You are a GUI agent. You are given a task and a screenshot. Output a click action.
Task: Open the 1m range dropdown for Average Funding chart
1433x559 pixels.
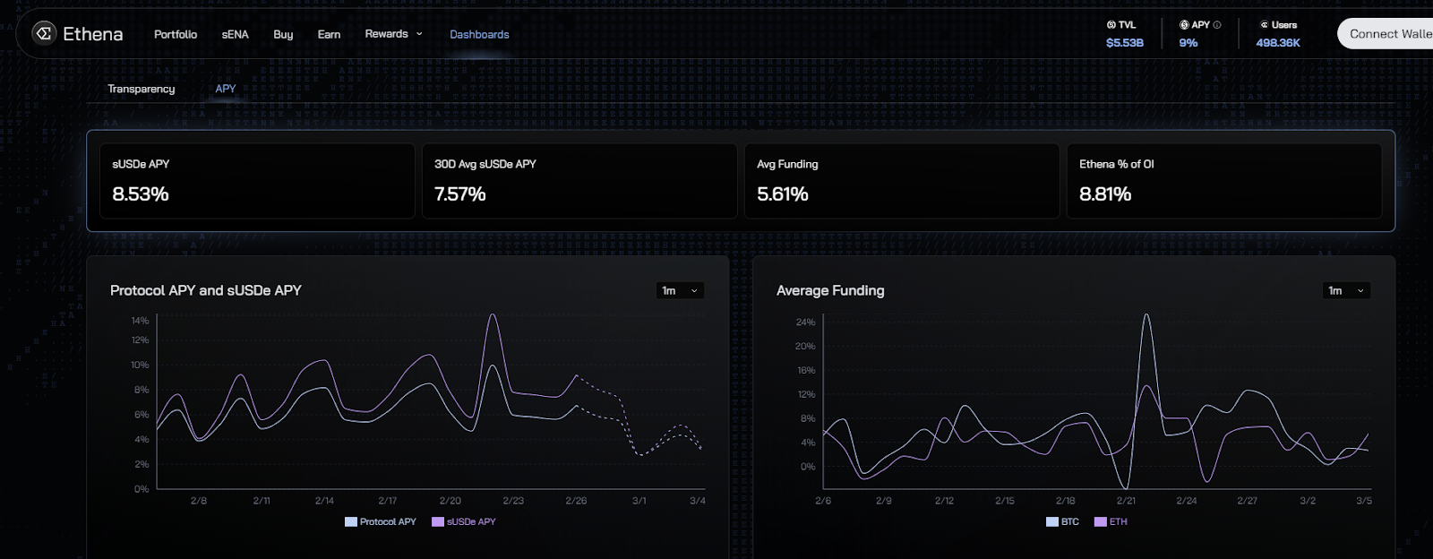[1347, 290]
